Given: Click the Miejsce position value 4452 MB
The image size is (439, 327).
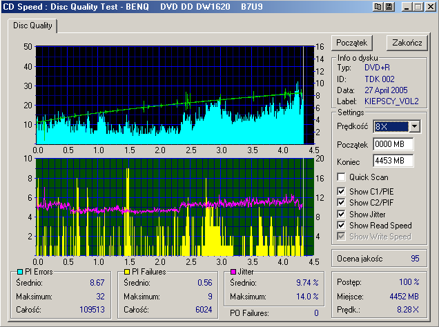Looking at the screenshot, I should (x=404, y=297).
